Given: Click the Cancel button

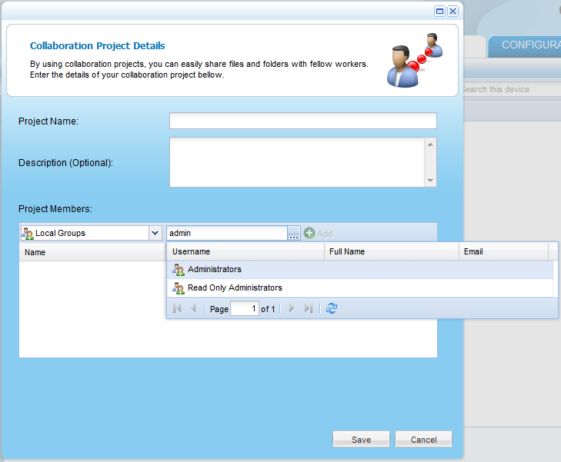Looking at the screenshot, I should click(x=423, y=439).
